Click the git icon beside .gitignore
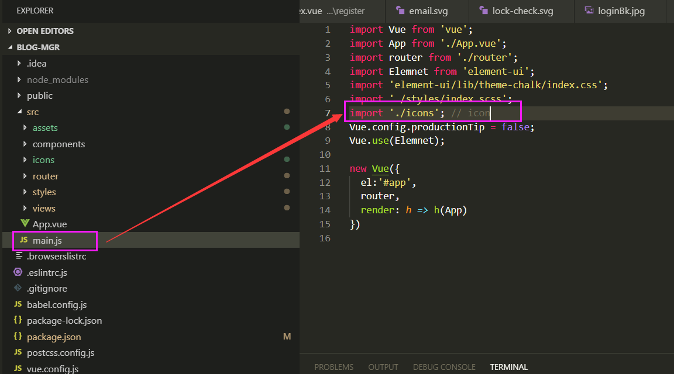 18,288
